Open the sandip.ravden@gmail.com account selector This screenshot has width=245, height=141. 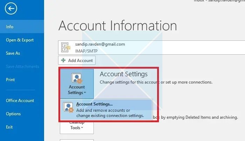(x=152, y=47)
